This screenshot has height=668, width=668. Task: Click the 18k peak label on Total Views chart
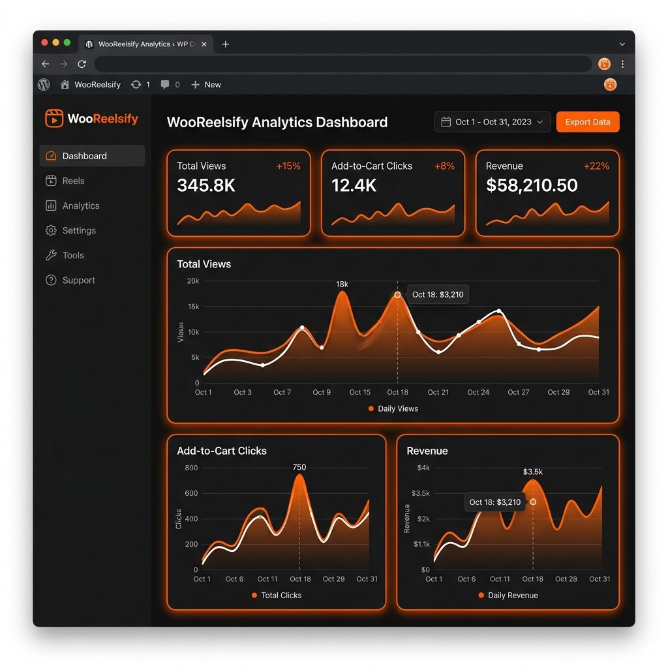[x=342, y=284]
